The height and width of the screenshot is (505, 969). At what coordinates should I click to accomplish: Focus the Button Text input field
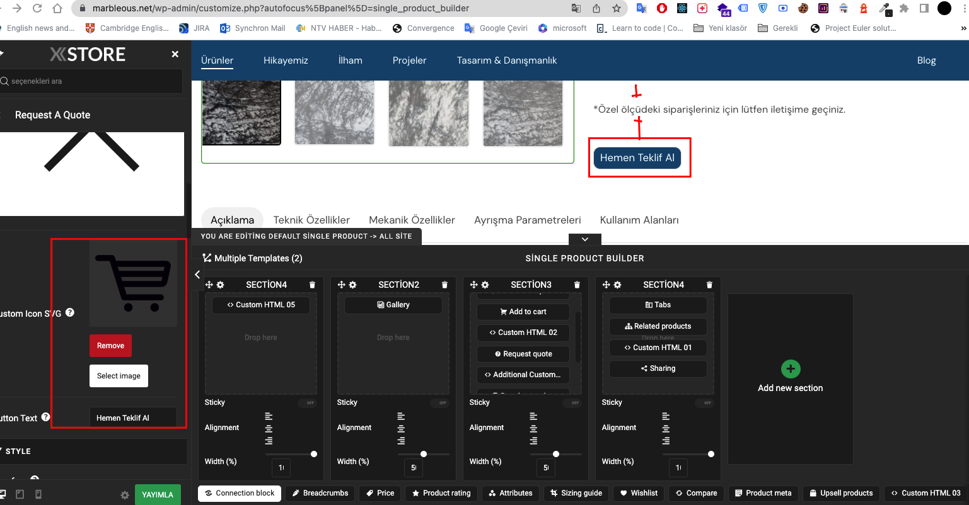pos(133,417)
